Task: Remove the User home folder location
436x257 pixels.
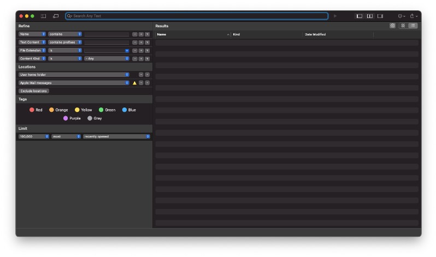Action: [141, 75]
